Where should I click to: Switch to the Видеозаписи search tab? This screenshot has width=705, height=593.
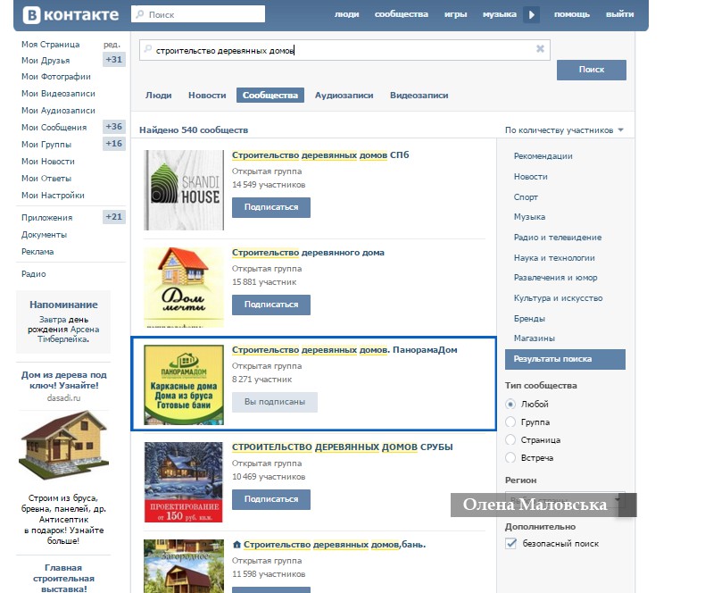pyautogui.click(x=419, y=95)
